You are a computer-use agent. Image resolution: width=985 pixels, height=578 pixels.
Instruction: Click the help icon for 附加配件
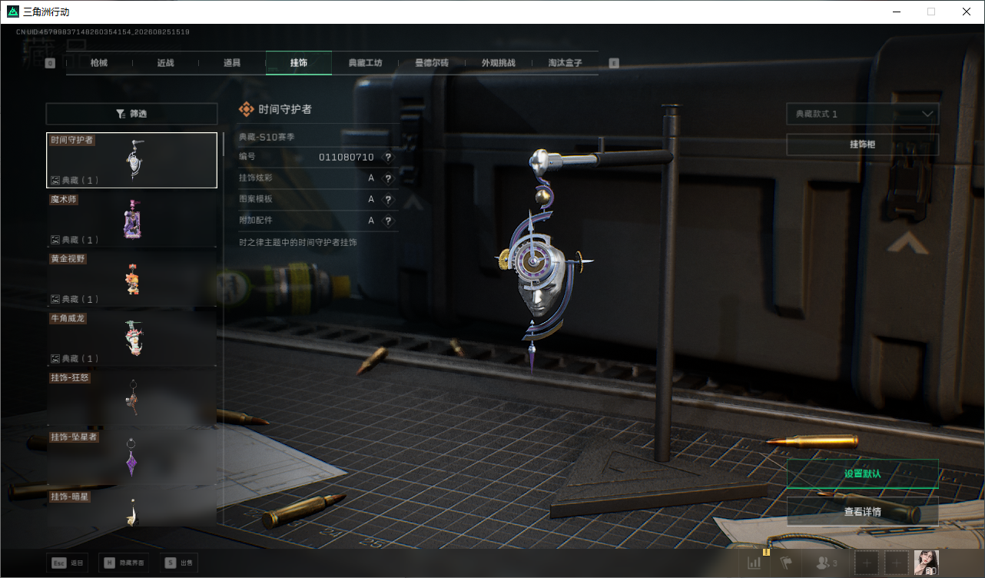(x=388, y=221)
